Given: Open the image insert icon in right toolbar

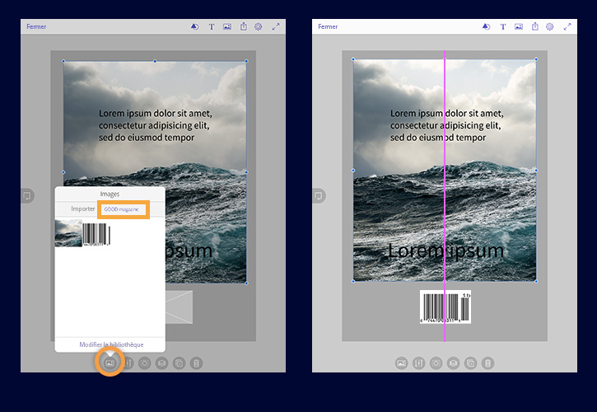Looking at the screenshot, I should tap(519, 26).
